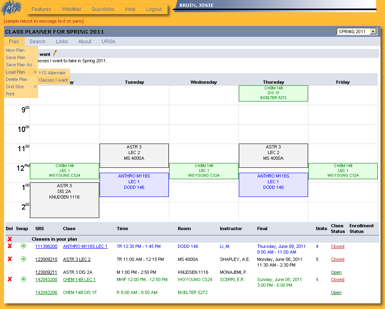Screen dimensions: 385x309
Task: Open SRS link 111398200
Action: click(46, 246)
